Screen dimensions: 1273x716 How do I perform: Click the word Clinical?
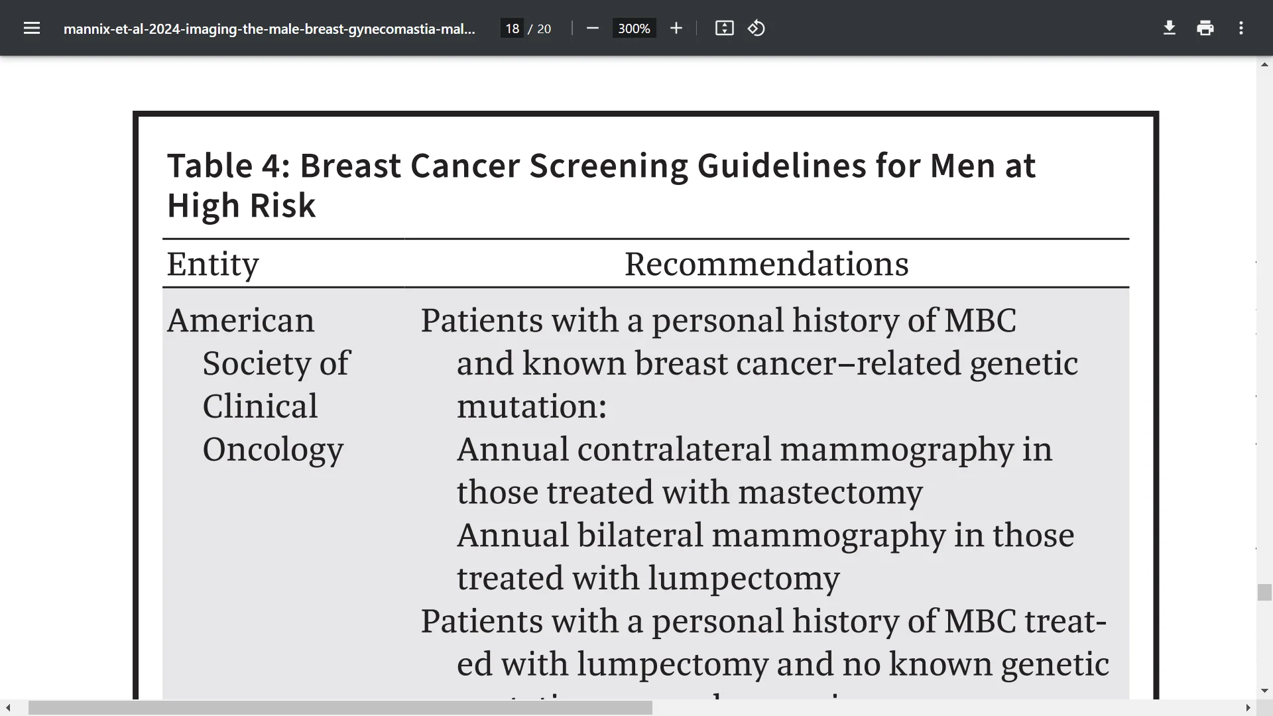click(x=260, y=406)
